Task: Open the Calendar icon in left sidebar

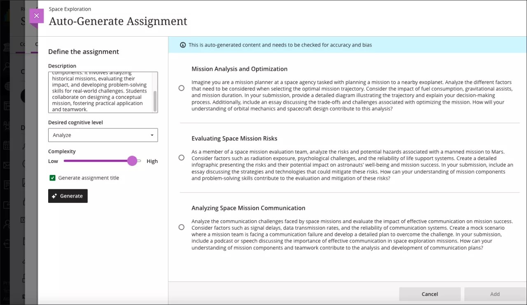Action: pos(7,144)
